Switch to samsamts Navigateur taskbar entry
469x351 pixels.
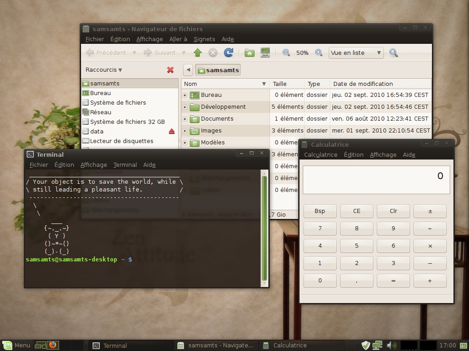(x=216, y=346)
